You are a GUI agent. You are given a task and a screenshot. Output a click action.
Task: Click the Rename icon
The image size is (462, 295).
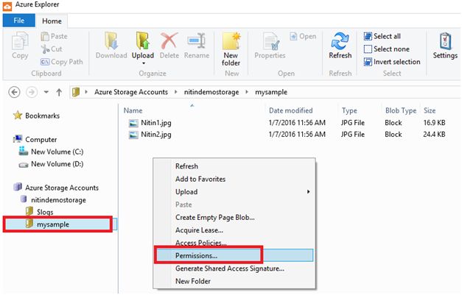(197, 41)
